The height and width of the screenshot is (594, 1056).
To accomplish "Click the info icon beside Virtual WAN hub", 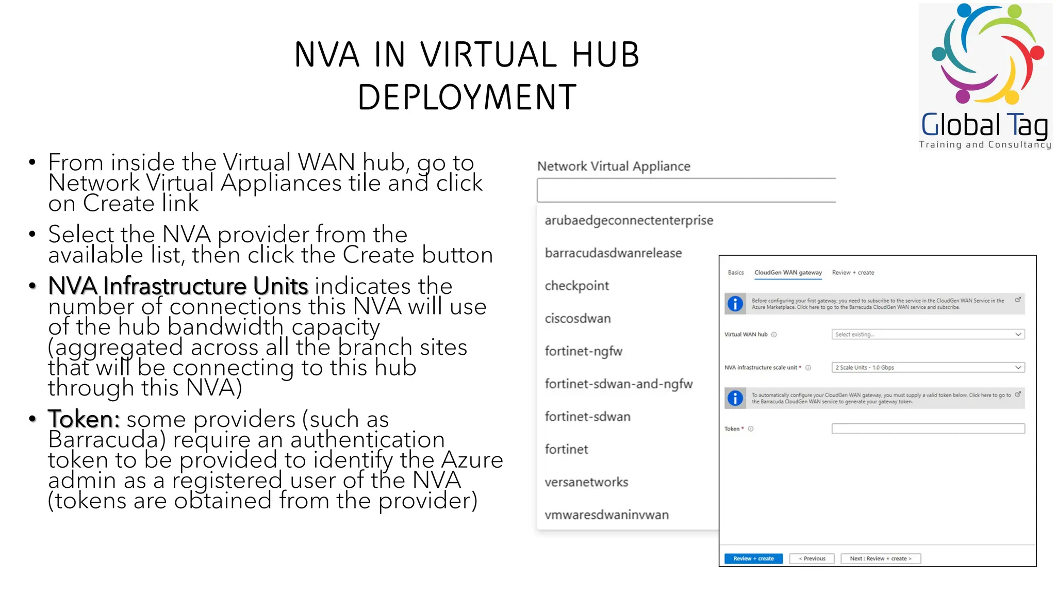I will (774, 335).
